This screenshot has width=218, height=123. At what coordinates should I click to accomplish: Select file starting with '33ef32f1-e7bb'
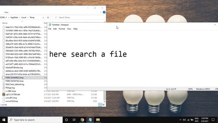[x=24, y=37]
